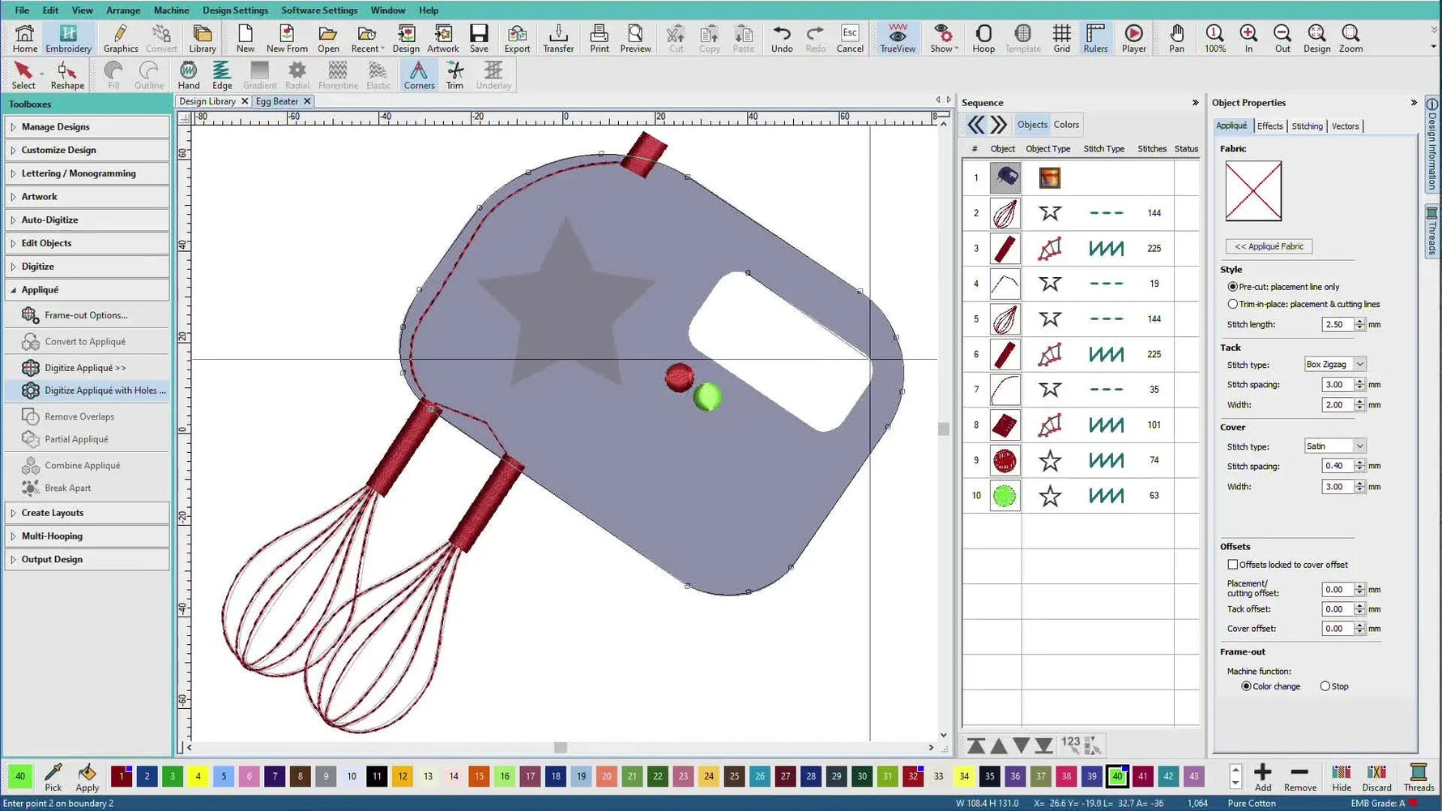
Task: Select Stop as the machine function
Action: (x=1324, y=686)
